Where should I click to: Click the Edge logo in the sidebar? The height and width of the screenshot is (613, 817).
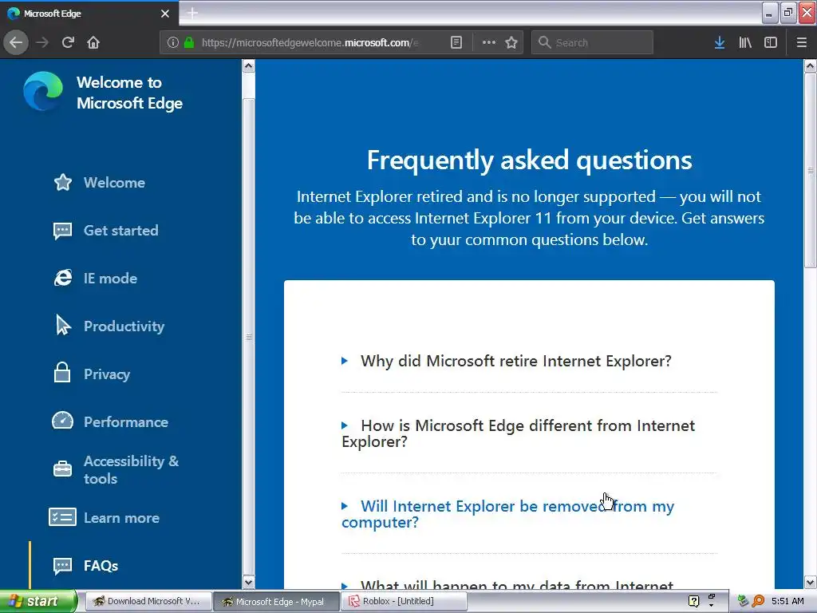[x=43, y=91]
